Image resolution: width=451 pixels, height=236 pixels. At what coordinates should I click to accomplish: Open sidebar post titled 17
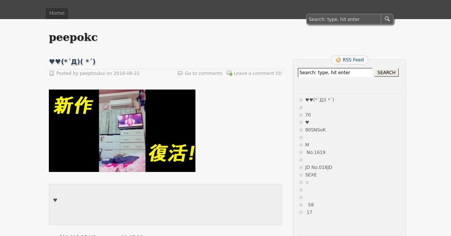pyautogui.click(x=309, y=212)
